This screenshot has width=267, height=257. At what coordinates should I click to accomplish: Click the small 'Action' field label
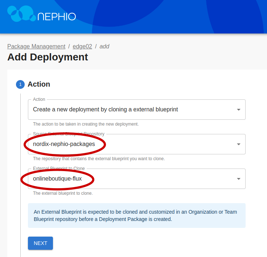pos(39,99)
